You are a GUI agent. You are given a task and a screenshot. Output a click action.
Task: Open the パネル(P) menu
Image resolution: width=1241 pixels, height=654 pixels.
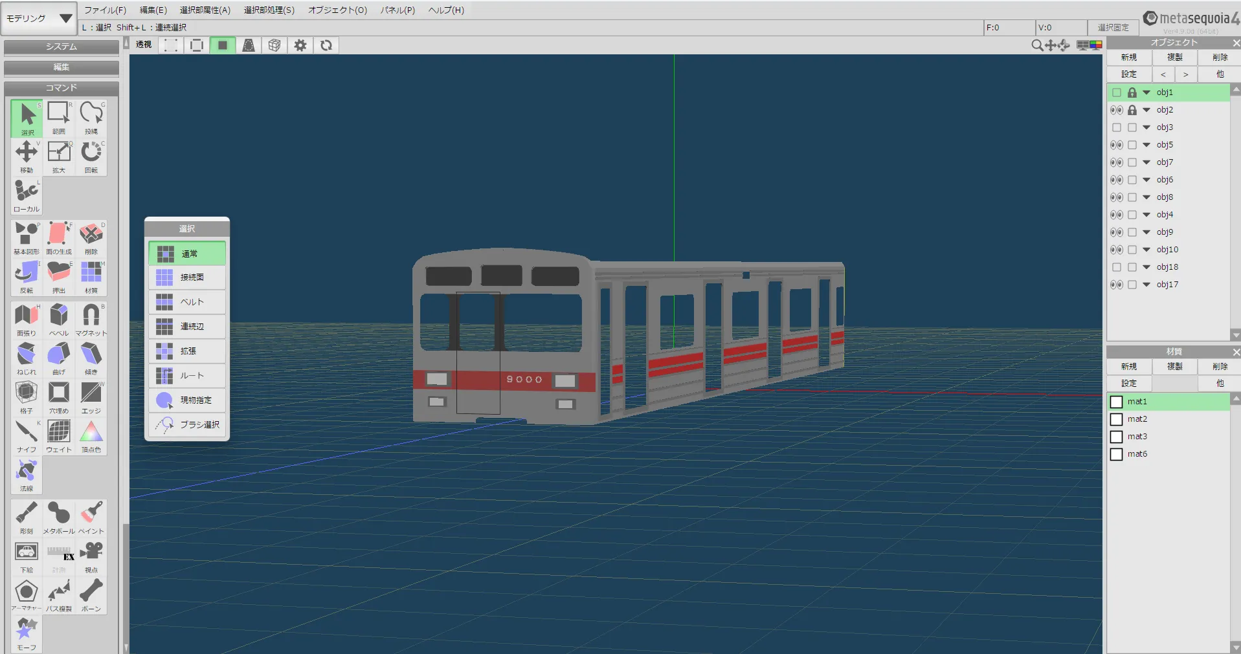[x=397, y=10]
